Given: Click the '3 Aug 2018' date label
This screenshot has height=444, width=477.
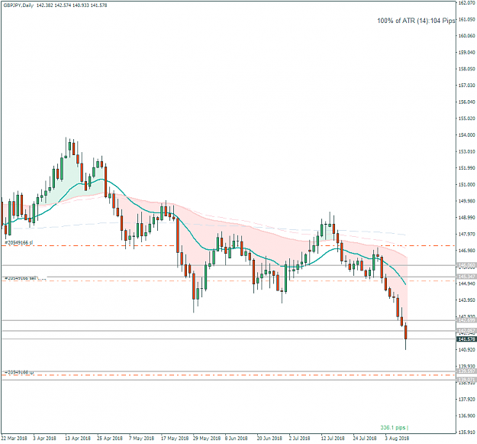Looking at the screenshot, I should [397, 438].
